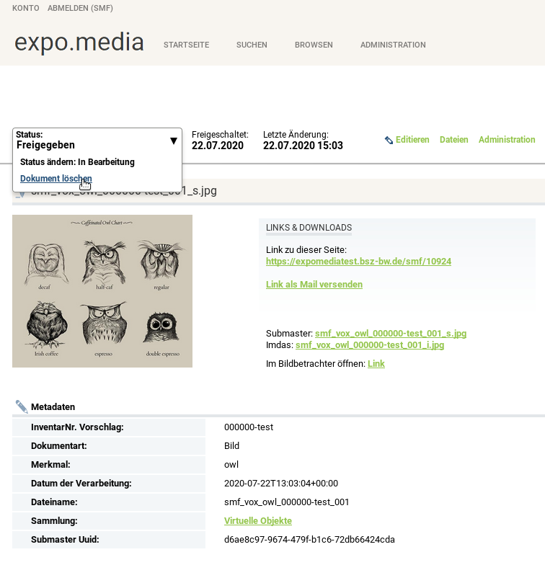
Task: Click the pencil icon beside Metadaten heading
Action: [x=22, y=406]
